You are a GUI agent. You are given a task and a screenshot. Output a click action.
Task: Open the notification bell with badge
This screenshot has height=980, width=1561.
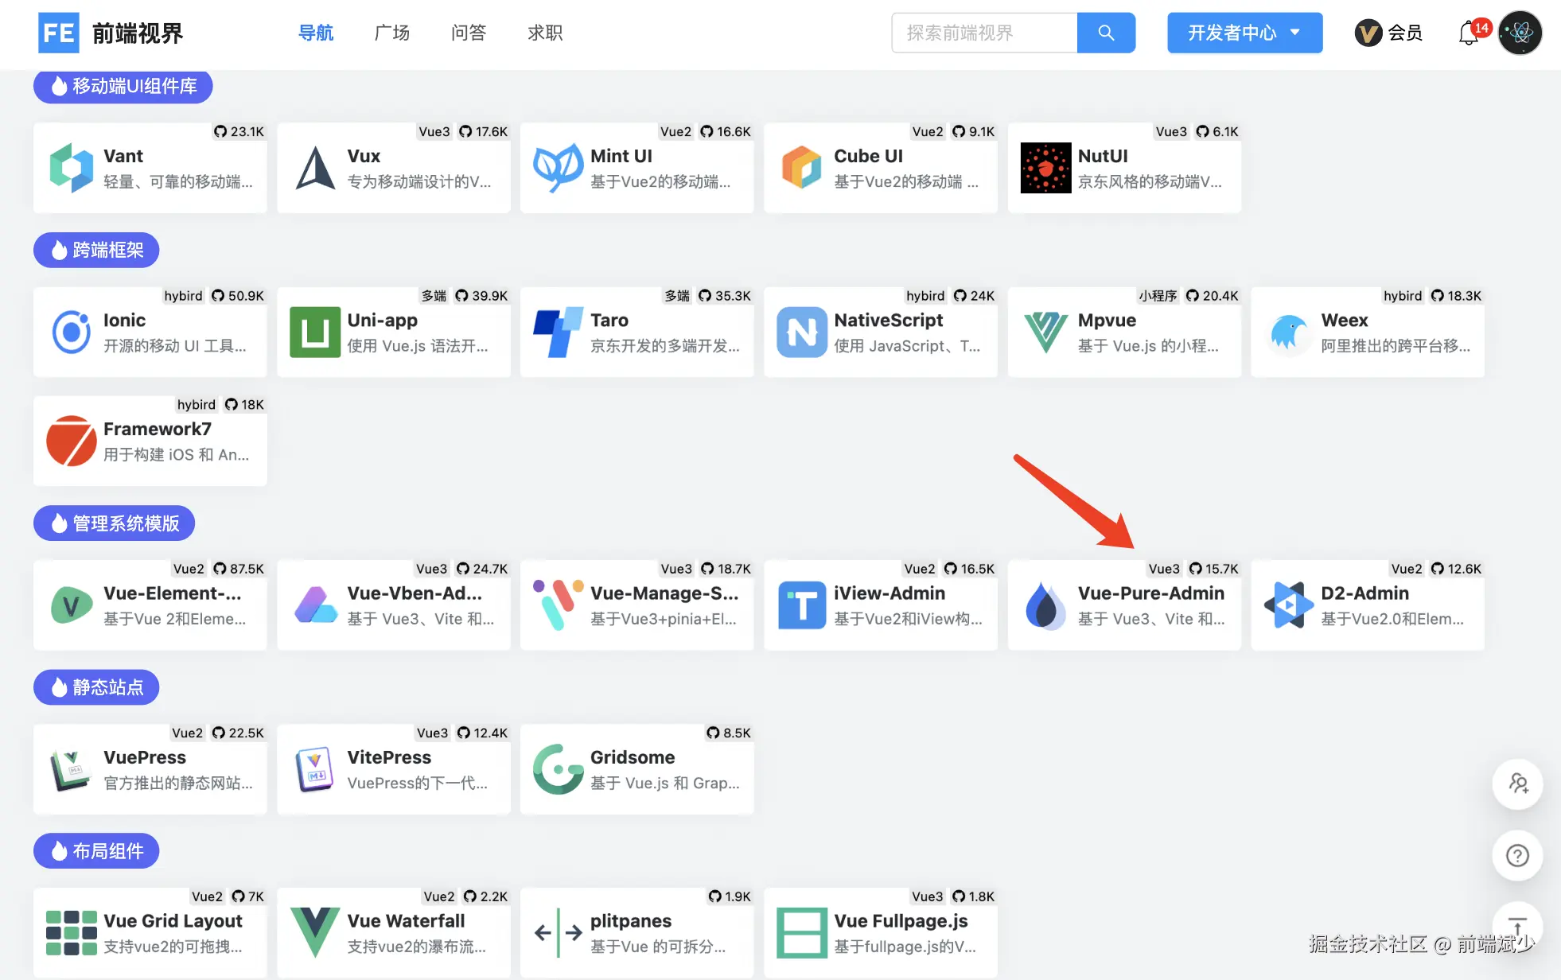[x=1469, y=33]
